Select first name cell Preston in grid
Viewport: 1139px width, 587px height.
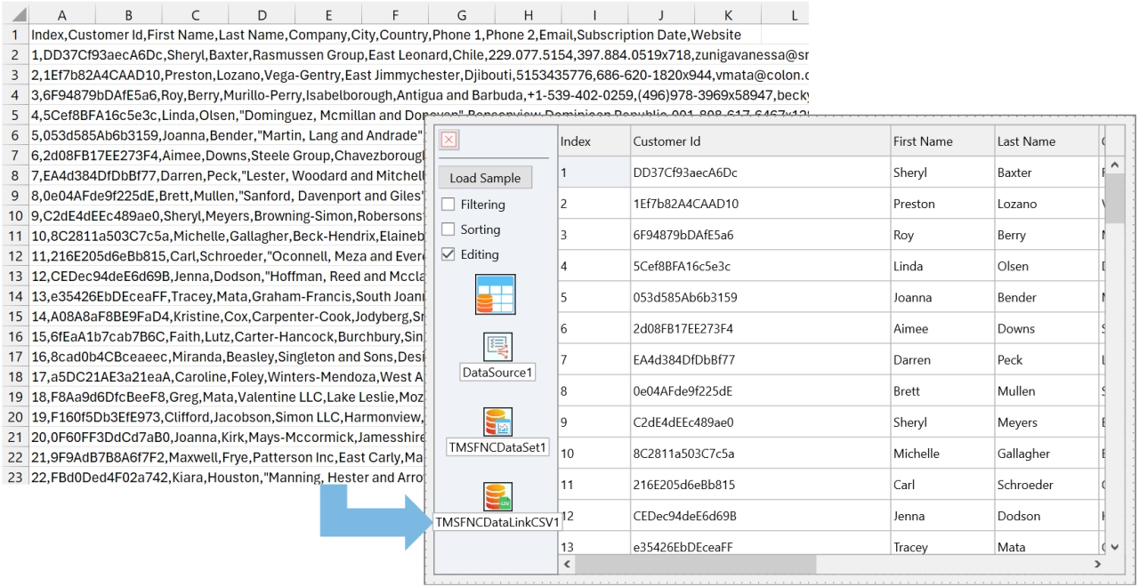[943, 204]
